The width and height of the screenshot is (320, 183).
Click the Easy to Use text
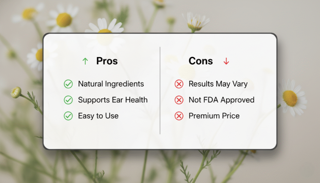[98, 116]
